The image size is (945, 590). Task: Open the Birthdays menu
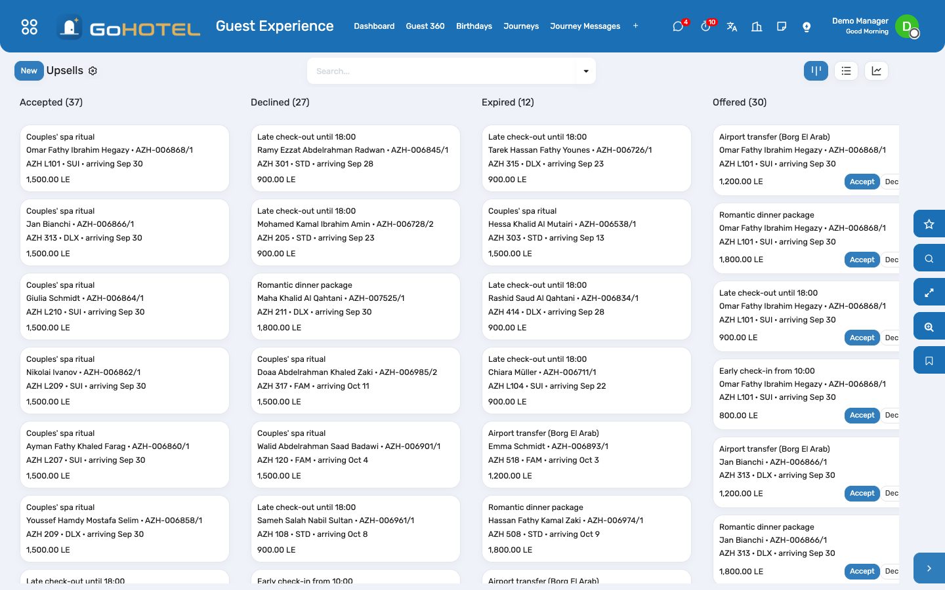tap(474, 26)
